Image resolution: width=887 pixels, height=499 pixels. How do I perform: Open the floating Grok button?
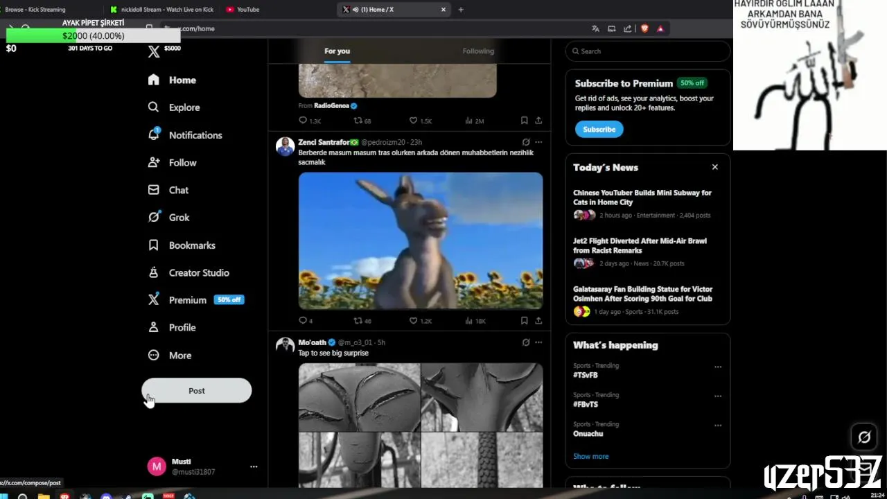[864, 437]
